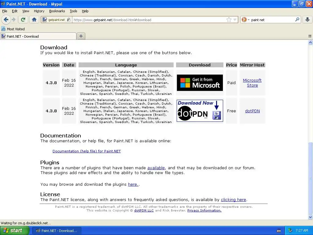This screenshot has height=235, width=313.
Task: Open the license via 'clicking here' link
Action: pos(233,200)
